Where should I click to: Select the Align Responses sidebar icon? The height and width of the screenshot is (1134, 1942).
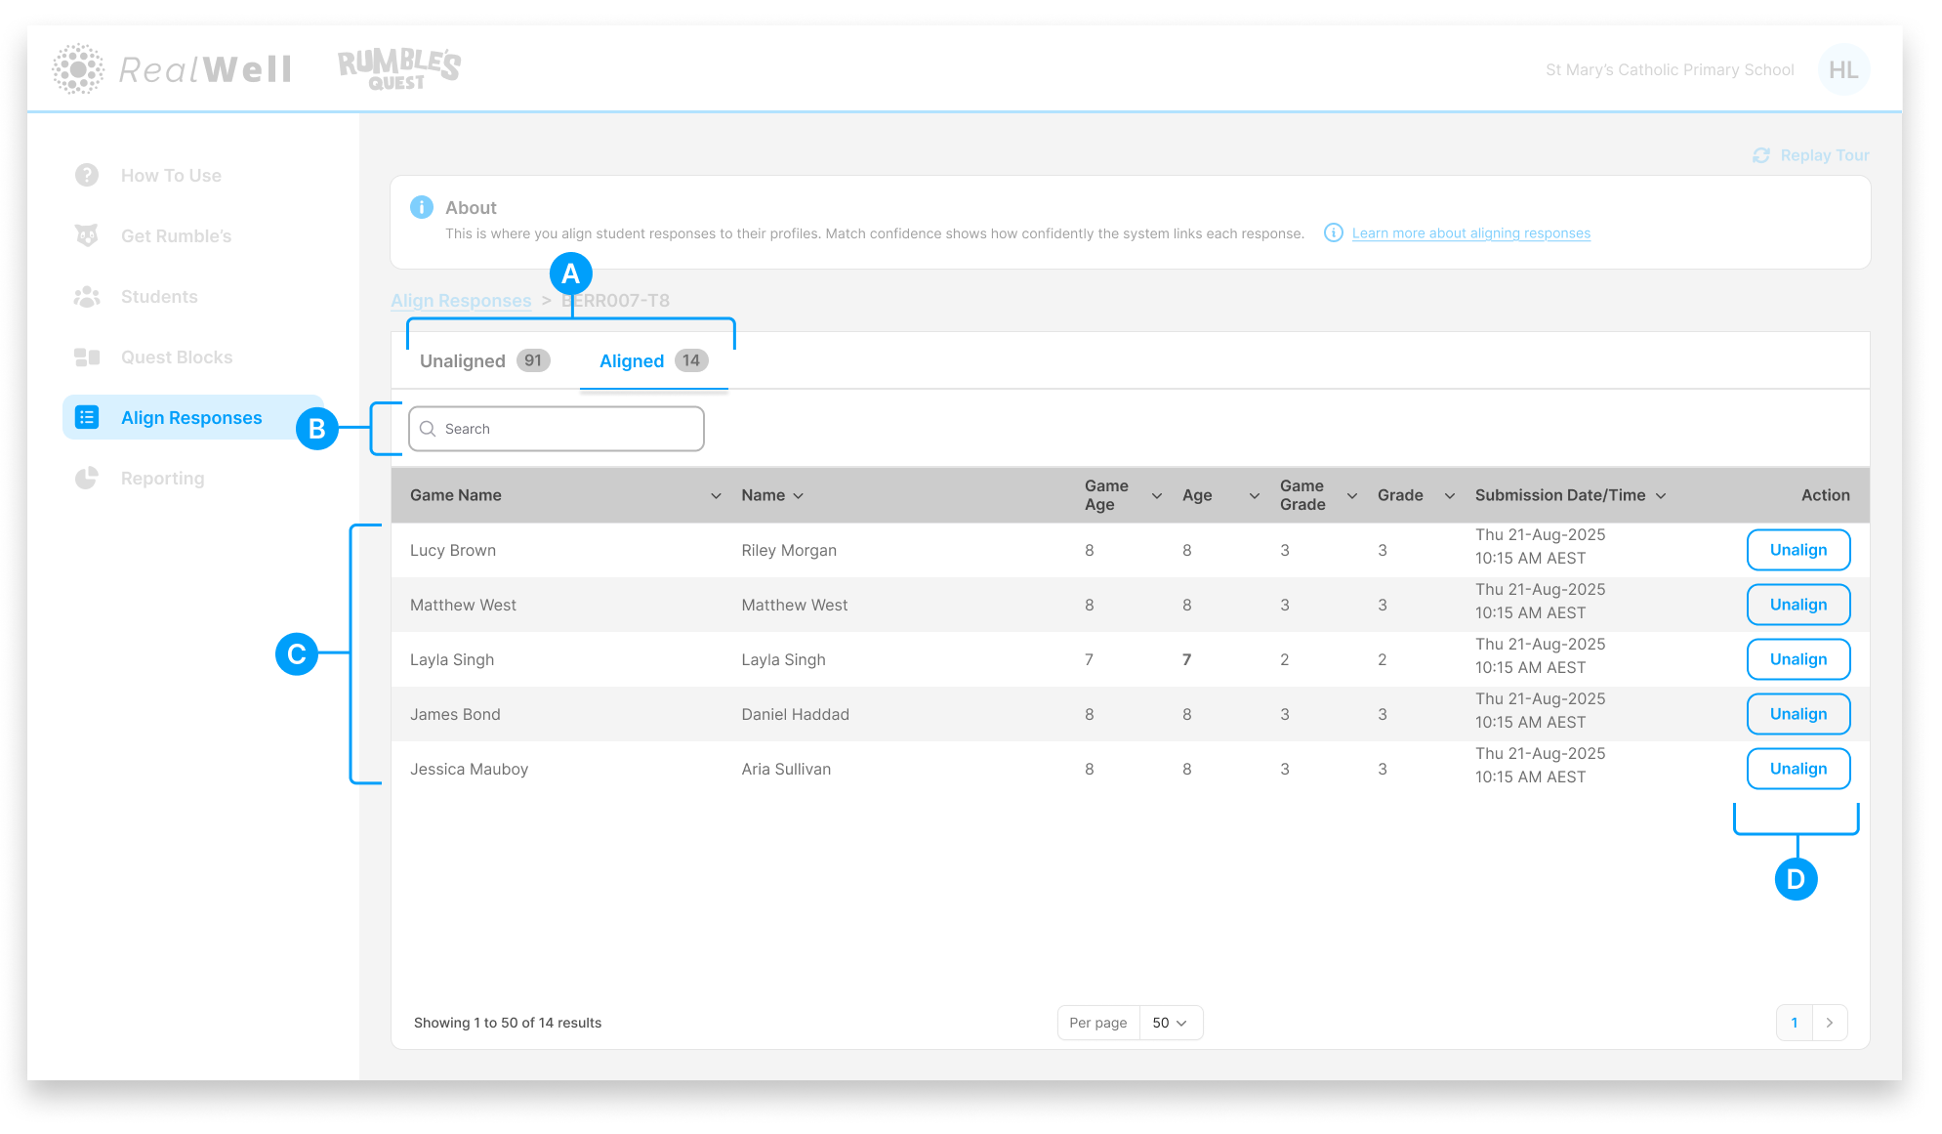[x=87, y=417]
